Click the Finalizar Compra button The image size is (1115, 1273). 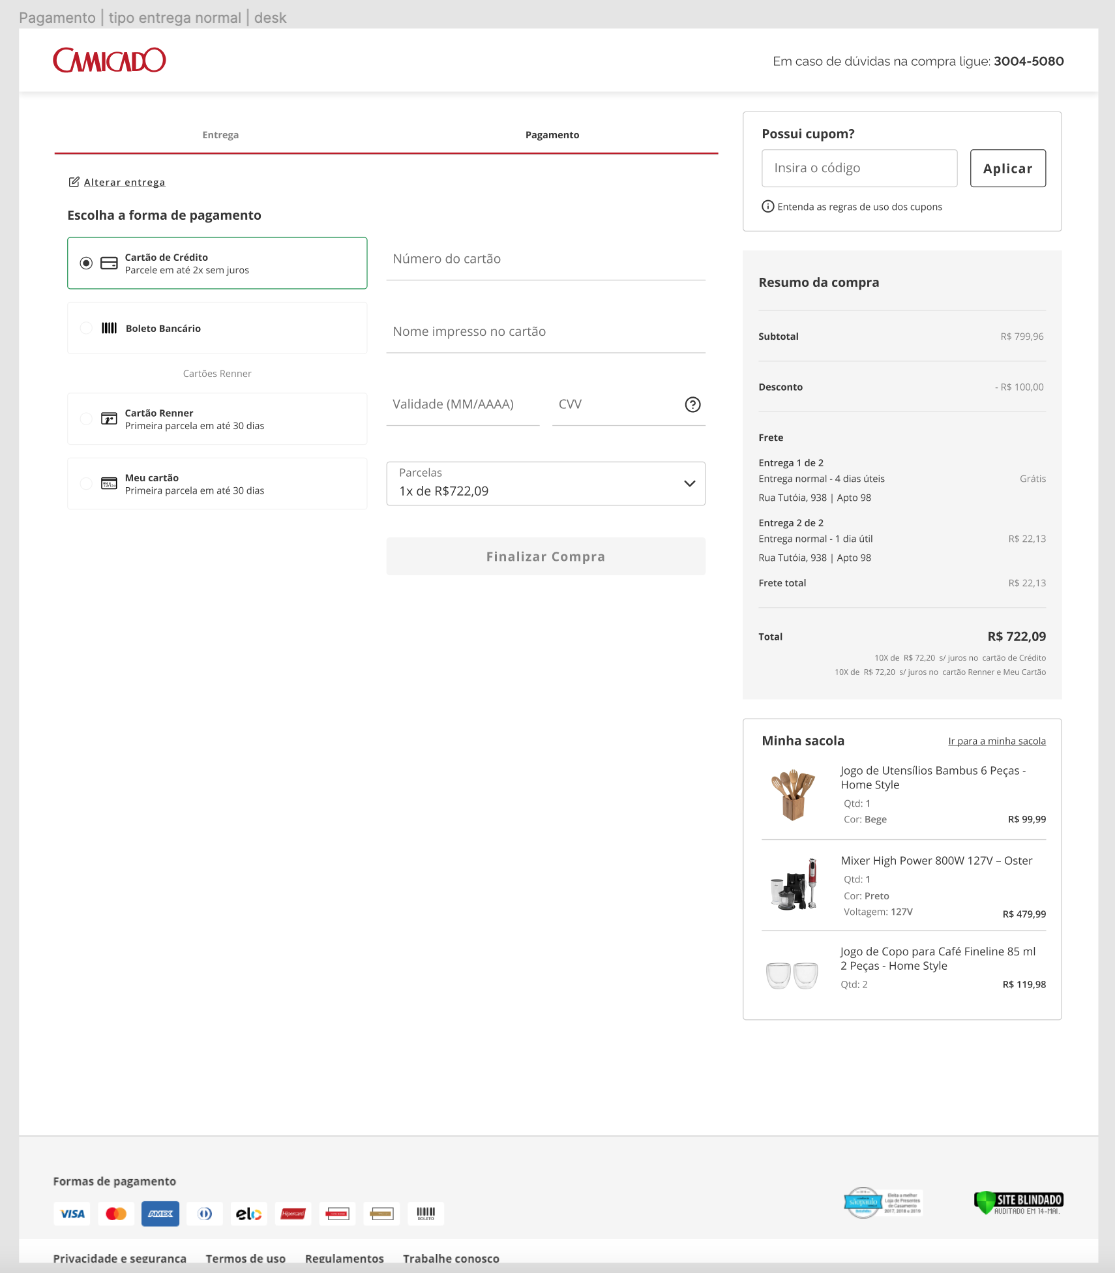[x=546, y=556]
